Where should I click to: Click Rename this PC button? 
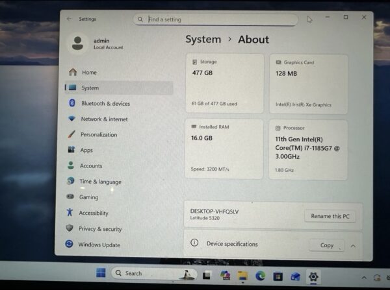click(x=330, y=216)
